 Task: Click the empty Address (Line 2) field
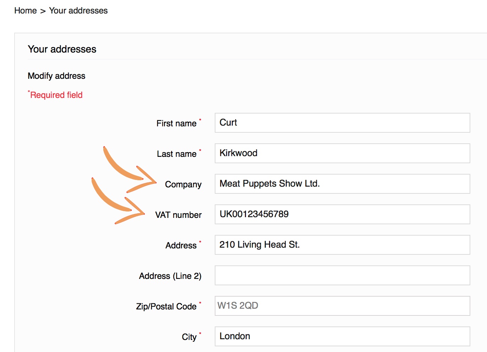click(342, 275)
